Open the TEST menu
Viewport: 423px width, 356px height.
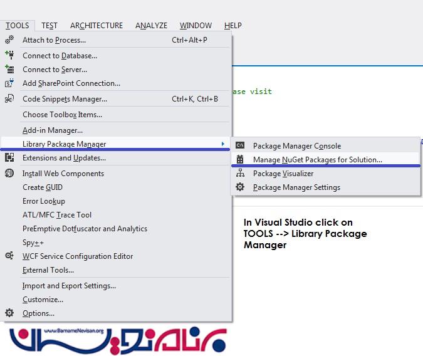pyautogui.click(x=50, y=26)
